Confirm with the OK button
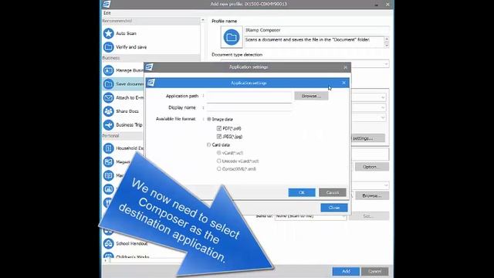This screenshot has width=494, height=278. coord(302,192)
